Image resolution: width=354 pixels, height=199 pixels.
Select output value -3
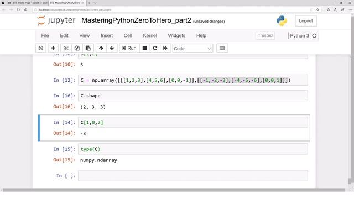coord(83,134)
